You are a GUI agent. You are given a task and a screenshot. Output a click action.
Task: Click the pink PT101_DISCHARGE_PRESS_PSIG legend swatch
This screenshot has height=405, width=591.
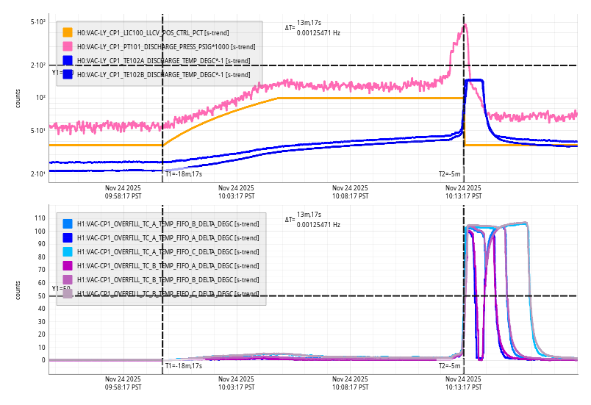[x=68, y=46]
